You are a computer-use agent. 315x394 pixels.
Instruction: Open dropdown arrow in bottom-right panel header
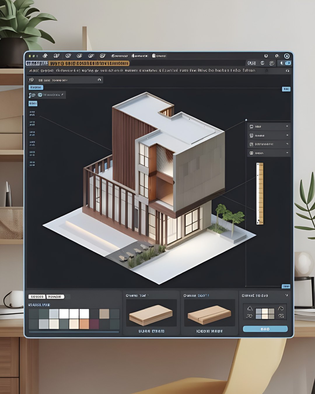coord(286,295)
